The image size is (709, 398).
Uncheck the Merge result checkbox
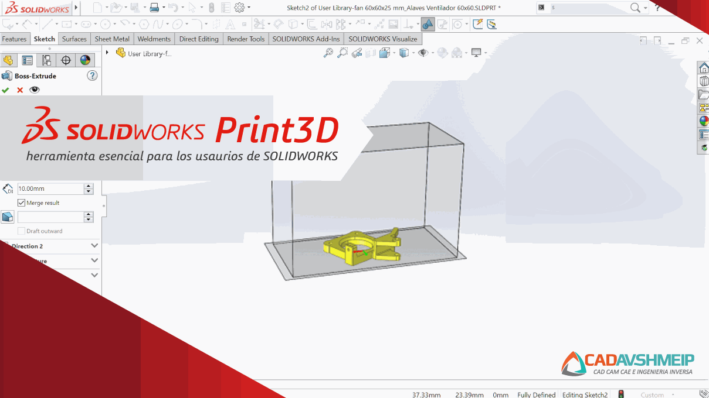[22, 203]
